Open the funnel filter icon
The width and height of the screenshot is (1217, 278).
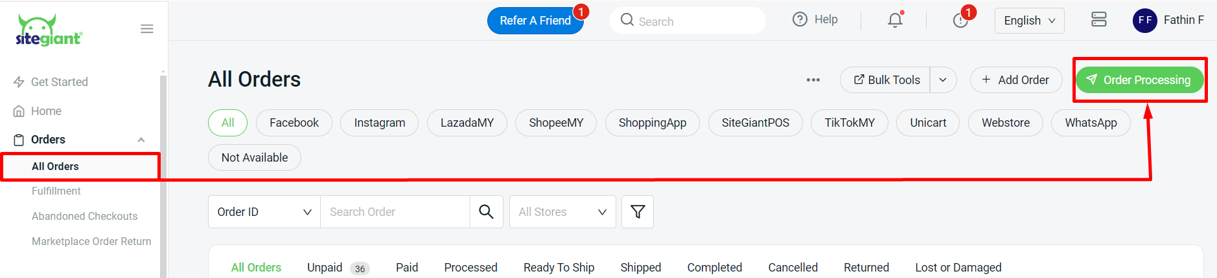pyautogui.click(x=638, y=211)
